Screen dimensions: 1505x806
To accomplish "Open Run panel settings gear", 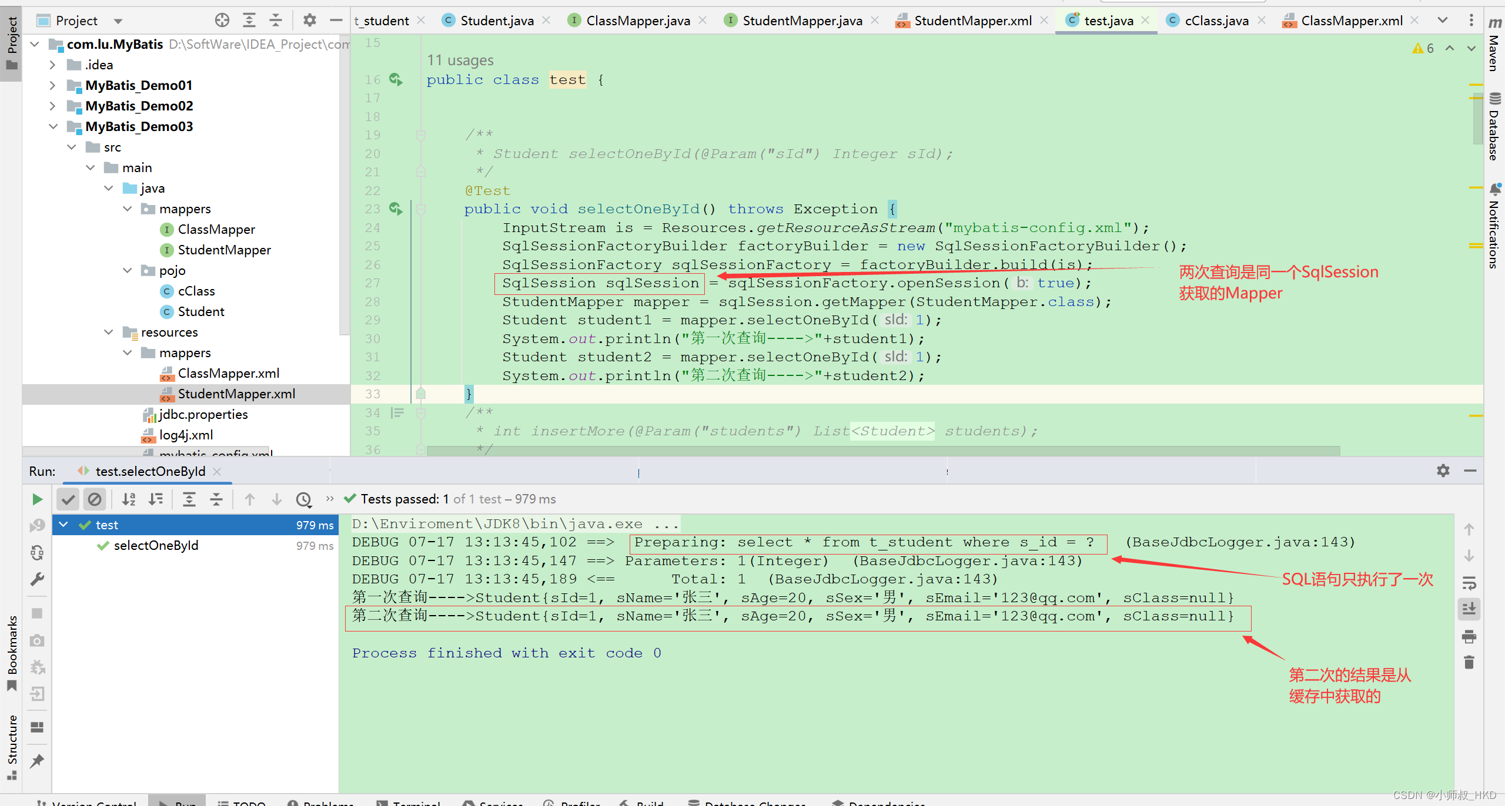I will [x=1443, y=471].
